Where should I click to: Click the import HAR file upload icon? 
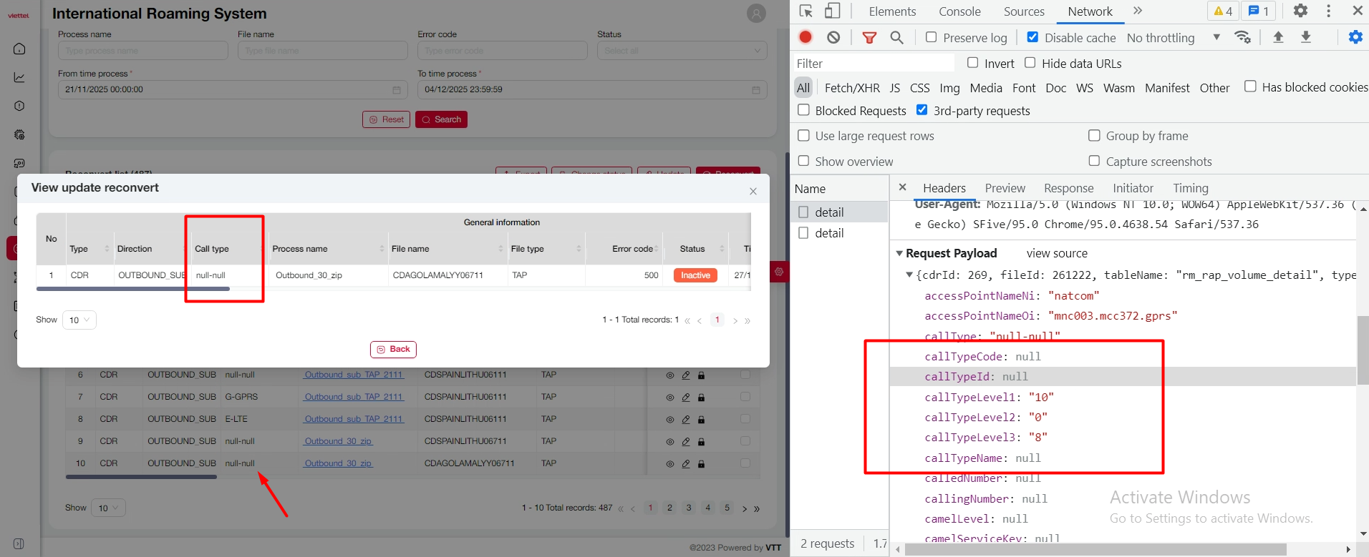[1278, 37]
